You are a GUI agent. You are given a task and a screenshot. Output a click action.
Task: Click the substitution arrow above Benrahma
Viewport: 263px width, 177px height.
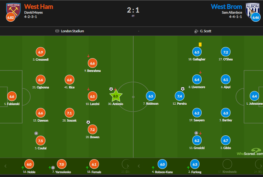88,56
